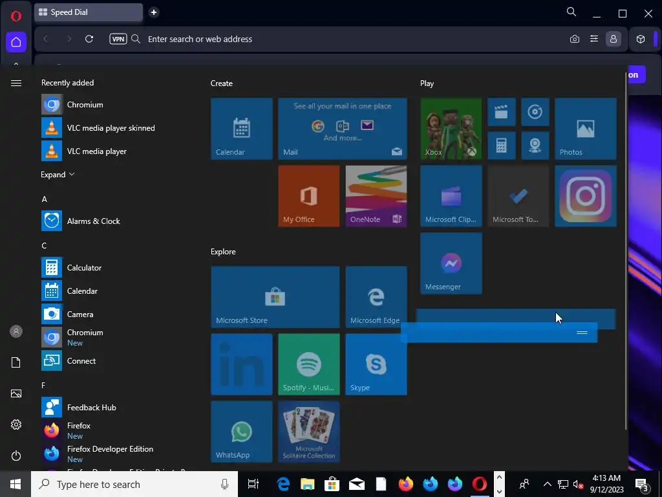662x497 pixels.
Task: Open the Xbox tile
Action: tap(451, 129)
